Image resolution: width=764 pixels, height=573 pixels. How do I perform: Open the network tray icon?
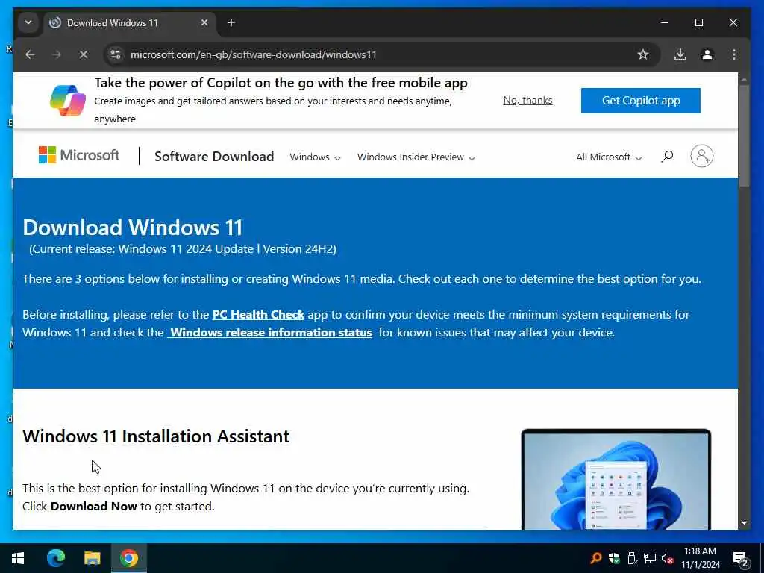[x=650, y=558]
